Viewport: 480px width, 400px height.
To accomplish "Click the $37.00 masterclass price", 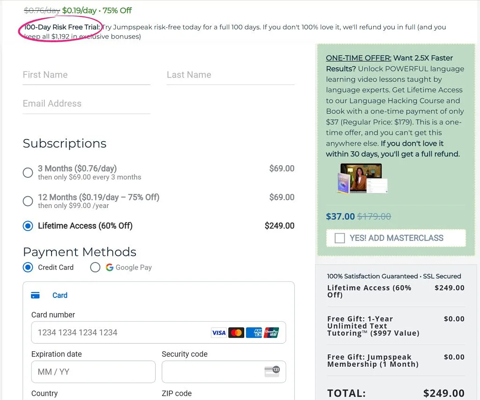I will point(340,216).
